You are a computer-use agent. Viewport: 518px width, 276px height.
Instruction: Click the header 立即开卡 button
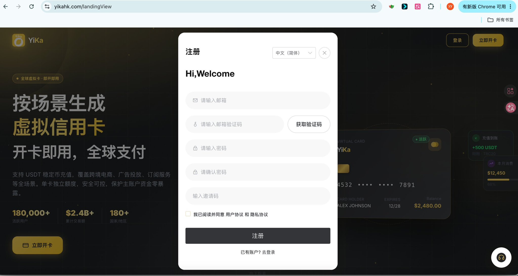point(488,40)
